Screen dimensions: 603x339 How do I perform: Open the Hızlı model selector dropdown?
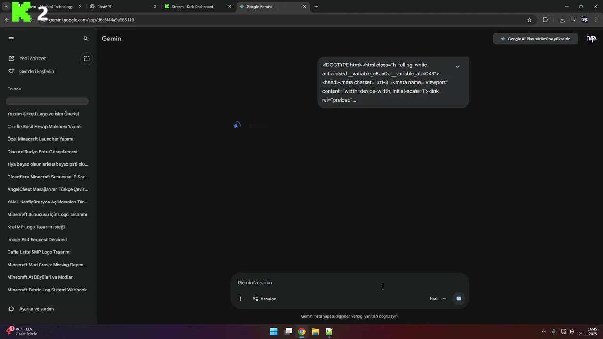438,299
